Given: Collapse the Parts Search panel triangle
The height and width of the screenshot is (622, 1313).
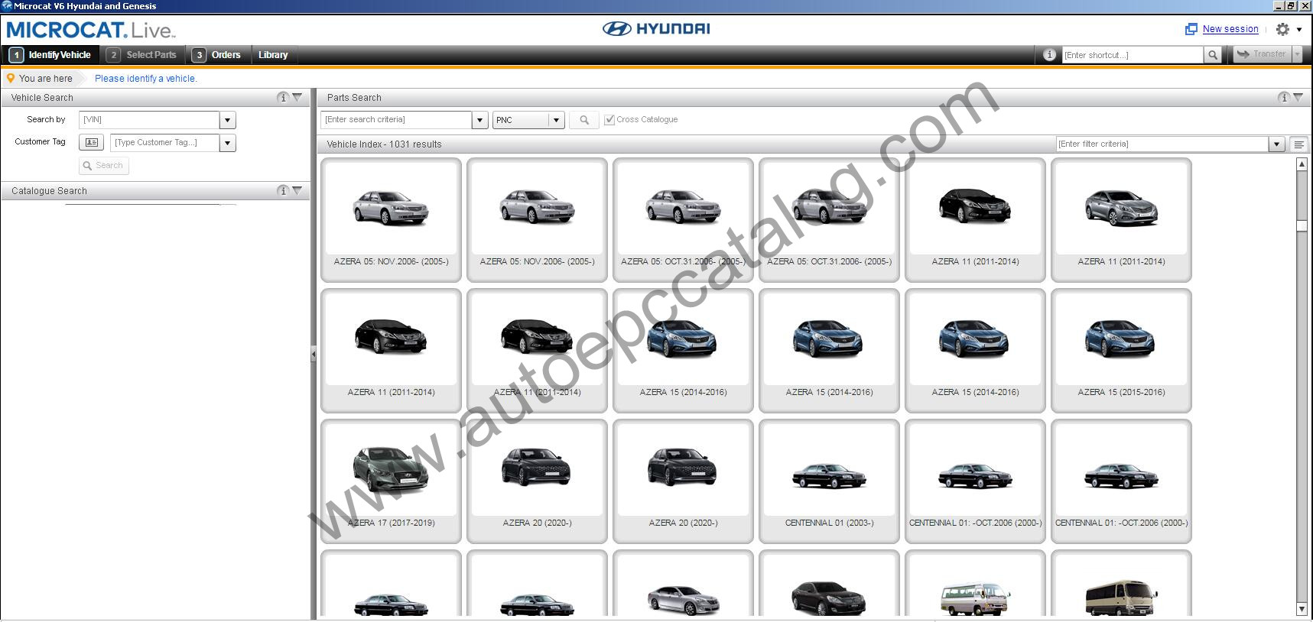Looking at the screenshot, I should (1298, 97).
